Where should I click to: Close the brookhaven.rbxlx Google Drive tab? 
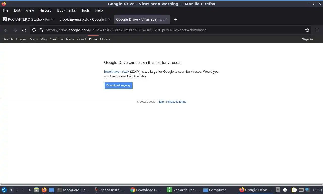[x=109, y=19]
